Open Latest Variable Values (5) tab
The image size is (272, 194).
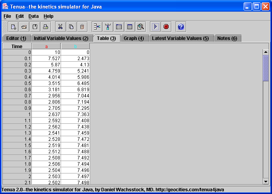pos(180,38)
